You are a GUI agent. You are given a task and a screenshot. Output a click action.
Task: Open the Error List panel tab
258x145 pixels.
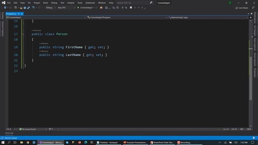[9, 133]
